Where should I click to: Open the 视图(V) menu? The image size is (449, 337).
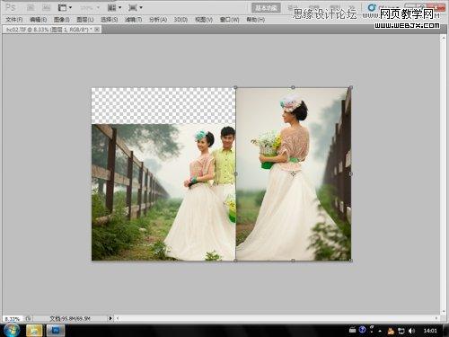coord(204,20)
